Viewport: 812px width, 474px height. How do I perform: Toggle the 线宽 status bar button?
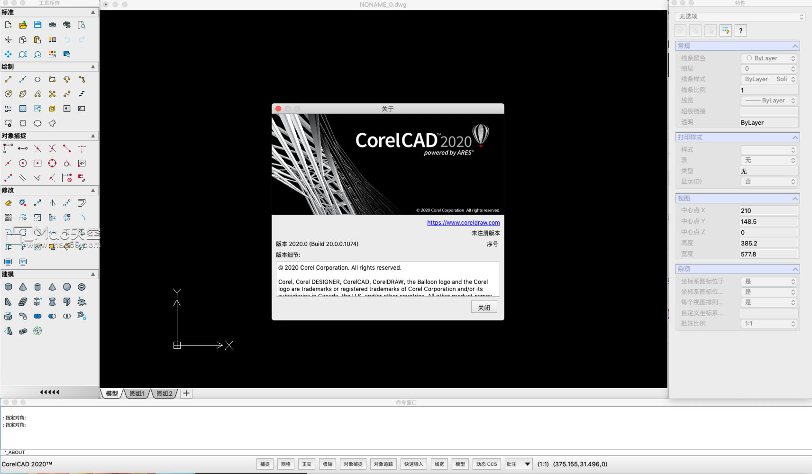tap(439, 464)
